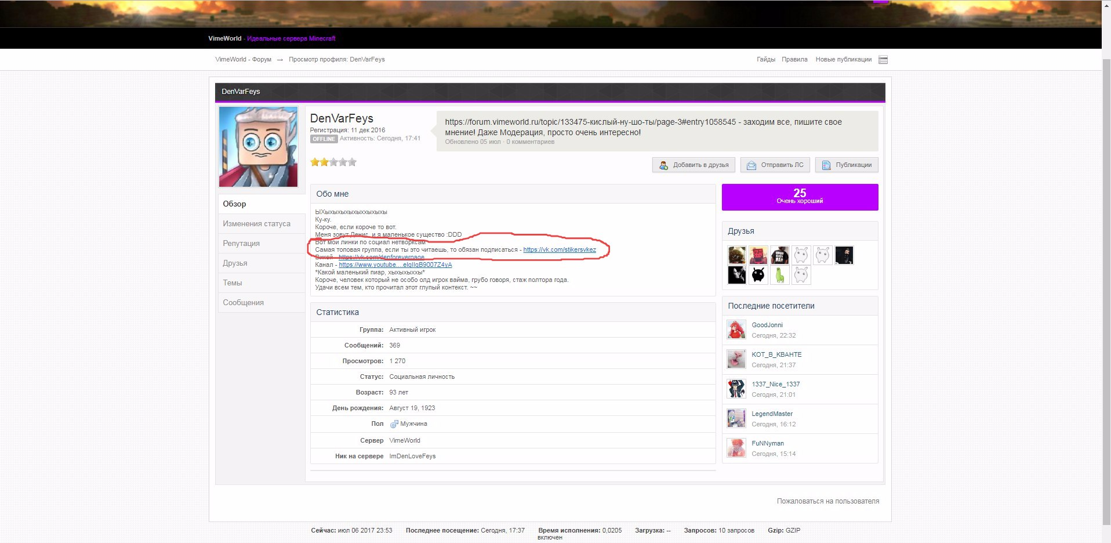Click 1337_Nice_1337 visitor avatar

tap(736, 389)
